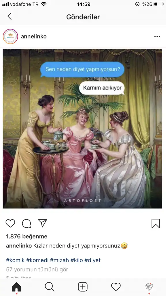Go back using the left chevron arrow

pos(10,16)
